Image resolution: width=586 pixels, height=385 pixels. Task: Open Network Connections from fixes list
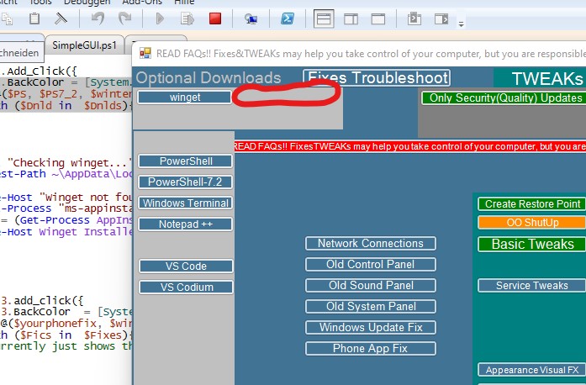371,244
